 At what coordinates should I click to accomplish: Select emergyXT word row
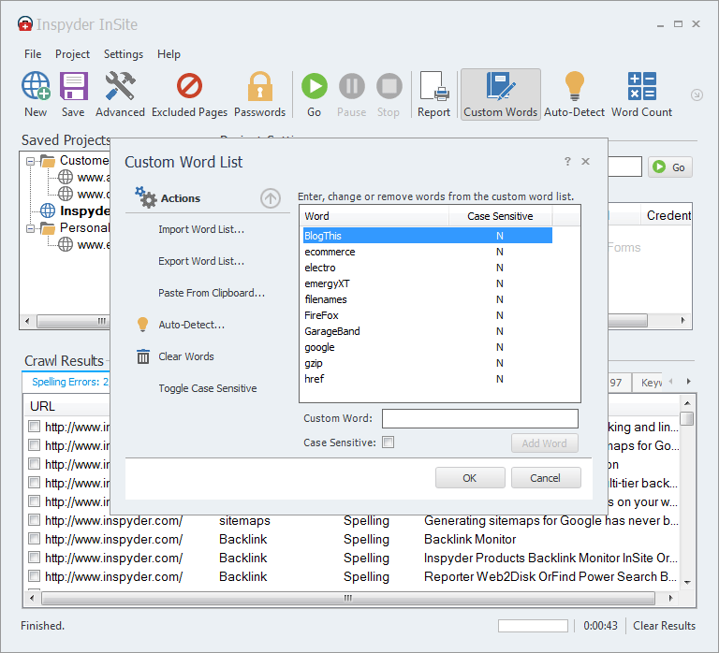pos(427,283)
